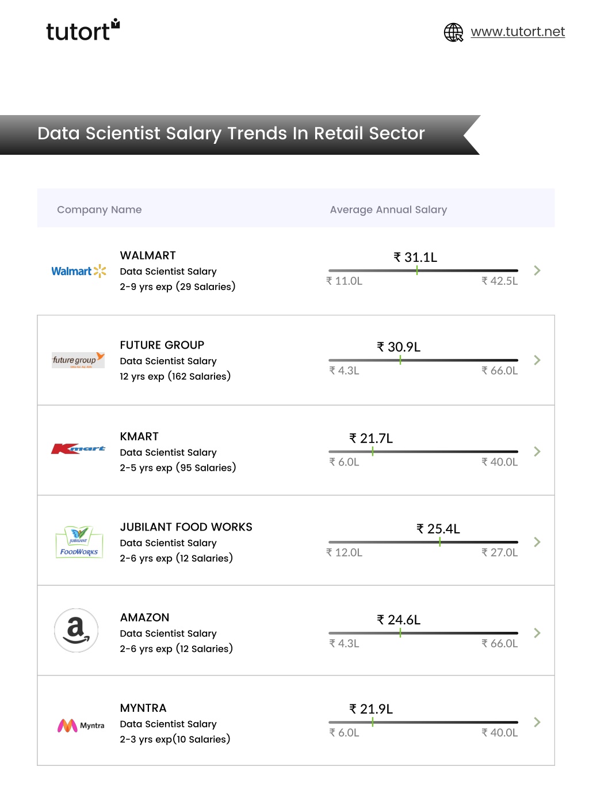Screen dimensions: 589x805
Task: Open the Myntra row chevron arrow
Action: tap(537, 722)
